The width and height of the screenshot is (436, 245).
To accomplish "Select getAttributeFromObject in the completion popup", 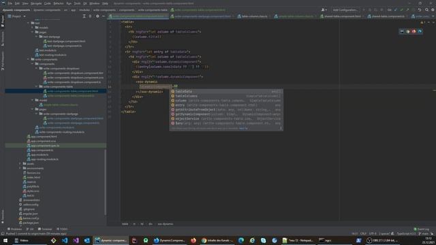I will [226, 110].
